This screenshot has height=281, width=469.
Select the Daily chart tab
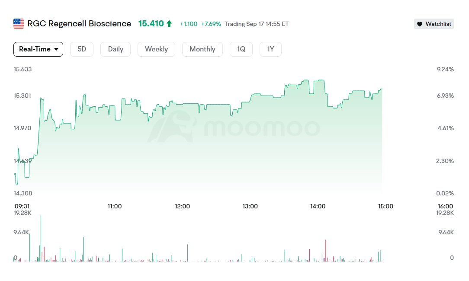point(116,49)
